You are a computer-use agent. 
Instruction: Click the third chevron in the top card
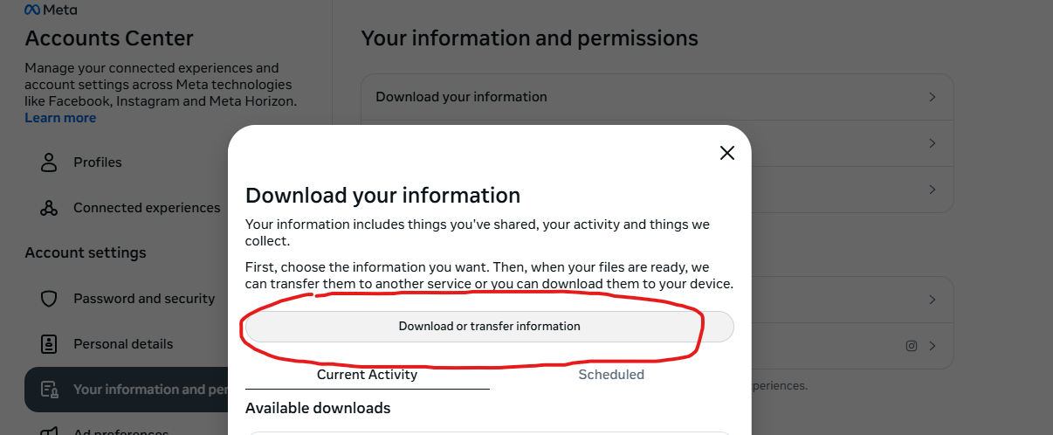tap(933, 190)
